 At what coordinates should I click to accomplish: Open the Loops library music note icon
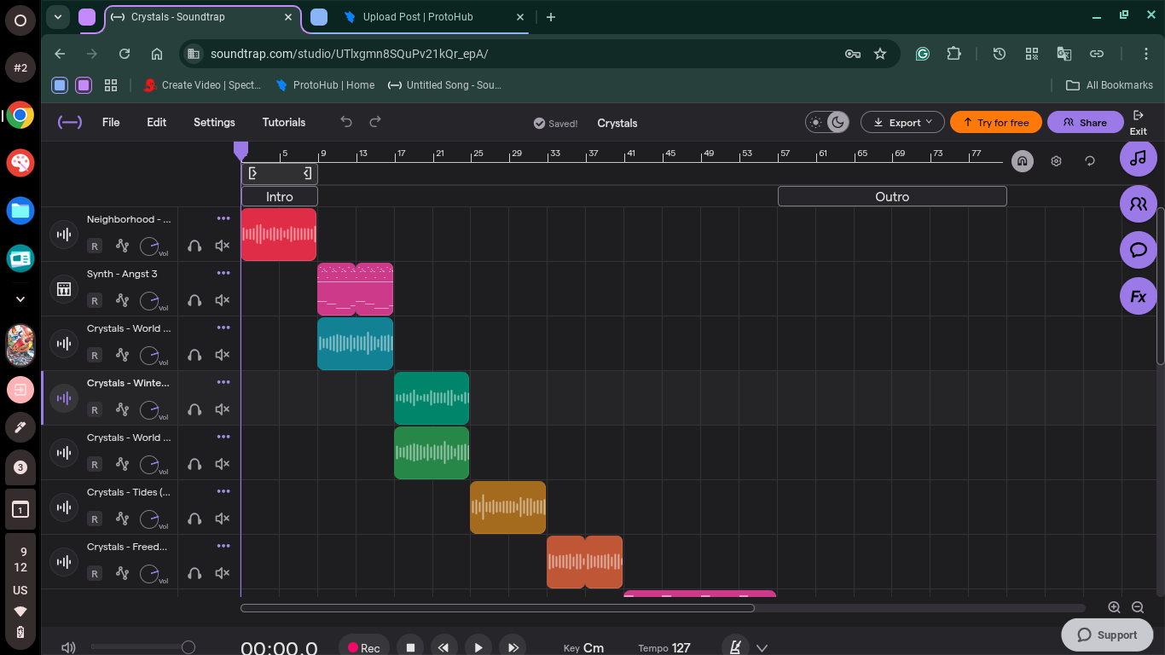pos(1138,158)
